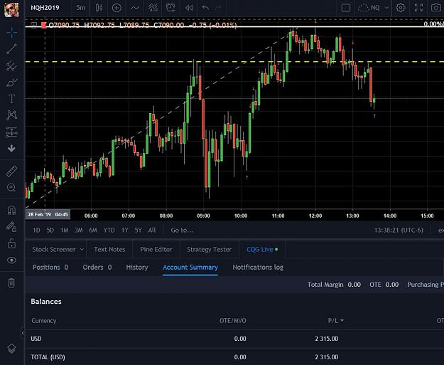
Task: Open the select layout square icon
Action: click(346, 8)
